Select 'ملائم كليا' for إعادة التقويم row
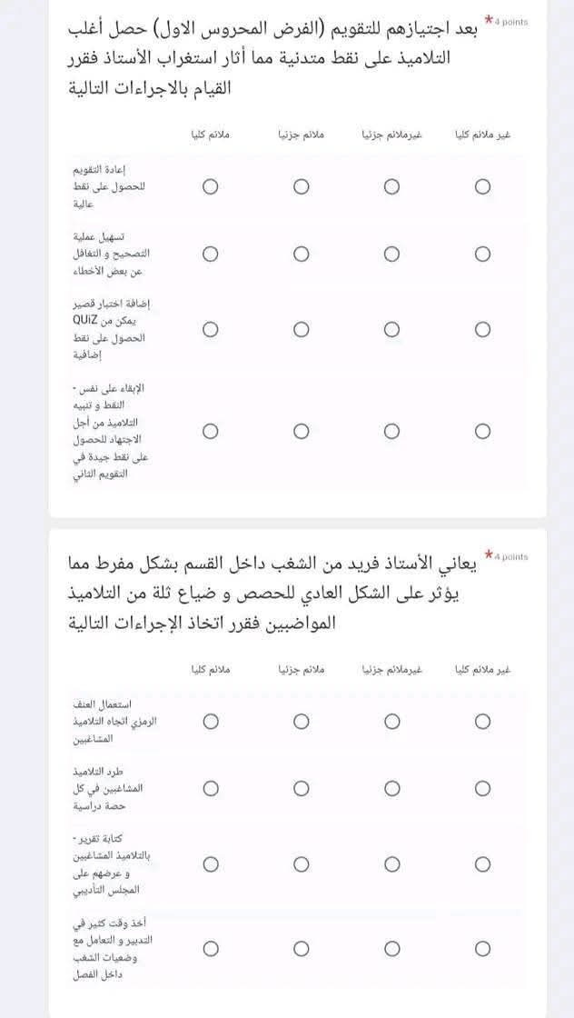 211,186
